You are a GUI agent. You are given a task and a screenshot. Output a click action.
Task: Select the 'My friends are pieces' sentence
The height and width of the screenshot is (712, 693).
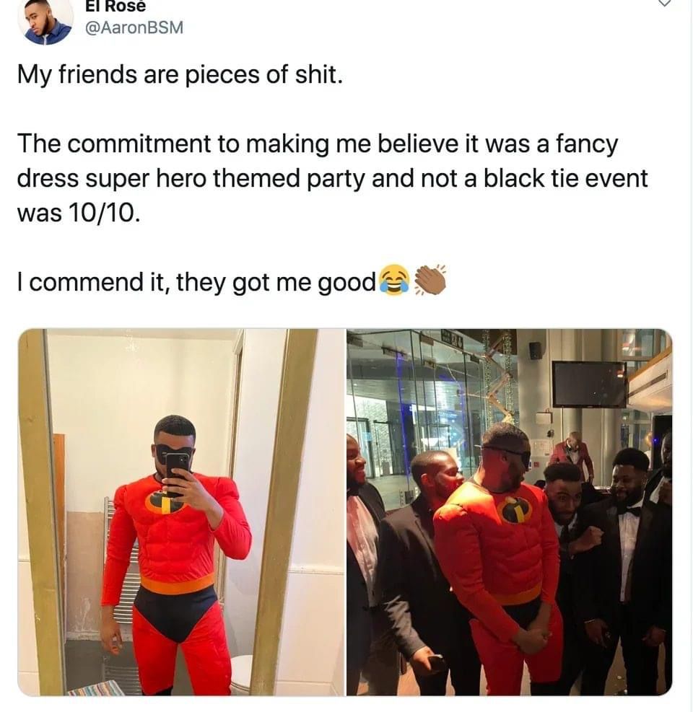click(x=180, y=74)
